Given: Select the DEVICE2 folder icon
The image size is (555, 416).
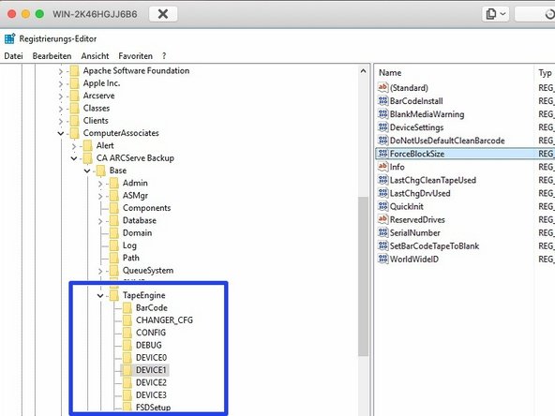Looking at the screenshot, I should (x=127, y=383).
